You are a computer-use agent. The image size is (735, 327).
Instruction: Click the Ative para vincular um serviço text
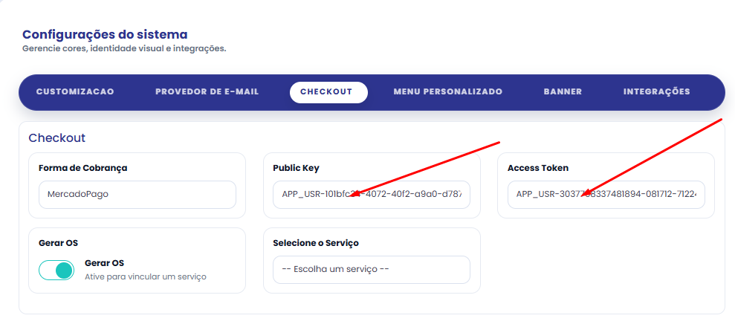click(146, 277)
